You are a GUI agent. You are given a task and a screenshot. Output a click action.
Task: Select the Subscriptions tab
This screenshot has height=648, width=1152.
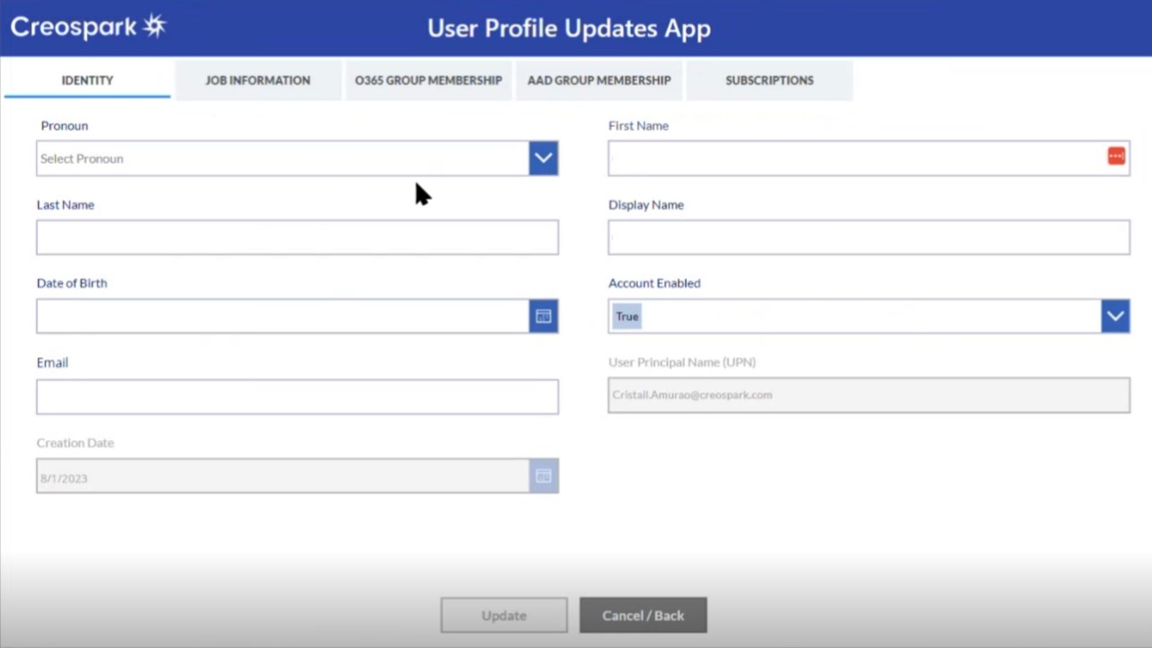[769, 80]
